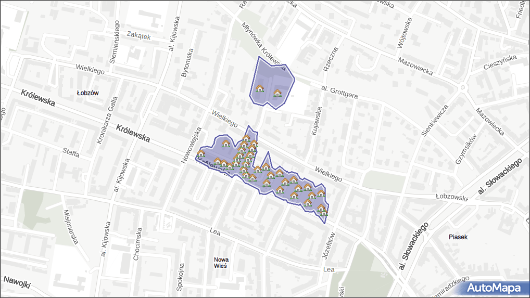Viewport: 530px width, 298px height.
Task: Click the Młynówka Królewska label
Action: pos(263,47)
